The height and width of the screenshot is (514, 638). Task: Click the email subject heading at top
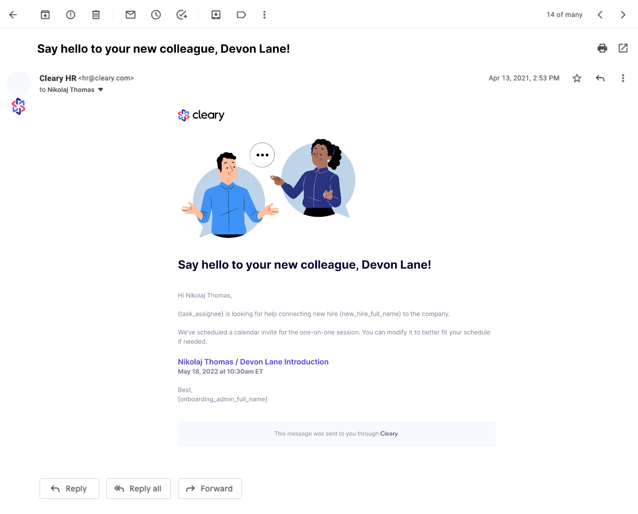(163, 49)
